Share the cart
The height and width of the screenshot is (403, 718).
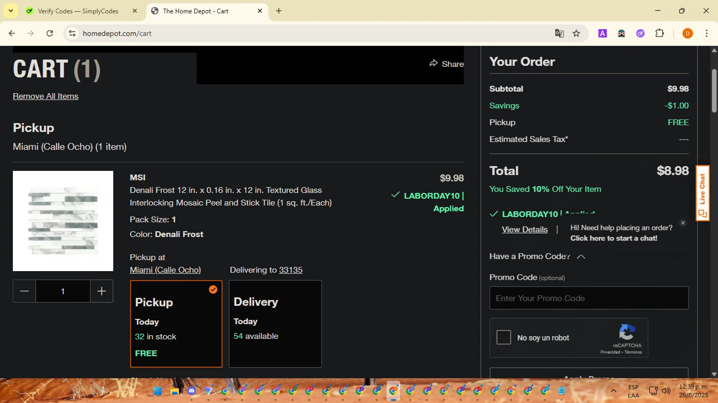[446, 64]
